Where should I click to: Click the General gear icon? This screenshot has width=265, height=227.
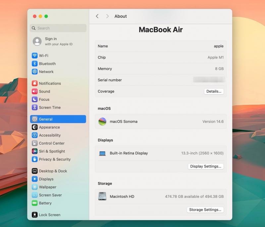(x=35, y=119)
